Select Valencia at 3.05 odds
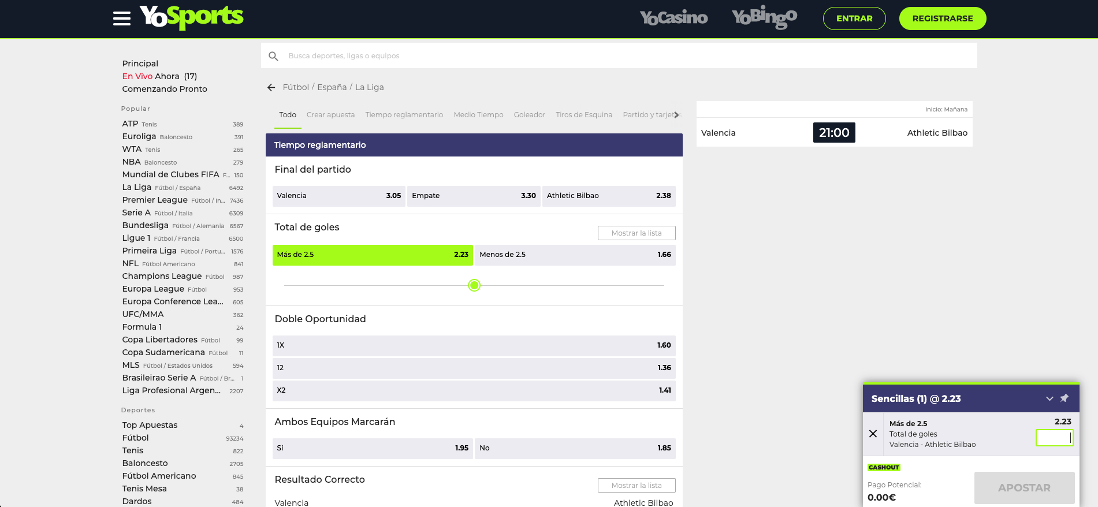 (339, 196)
